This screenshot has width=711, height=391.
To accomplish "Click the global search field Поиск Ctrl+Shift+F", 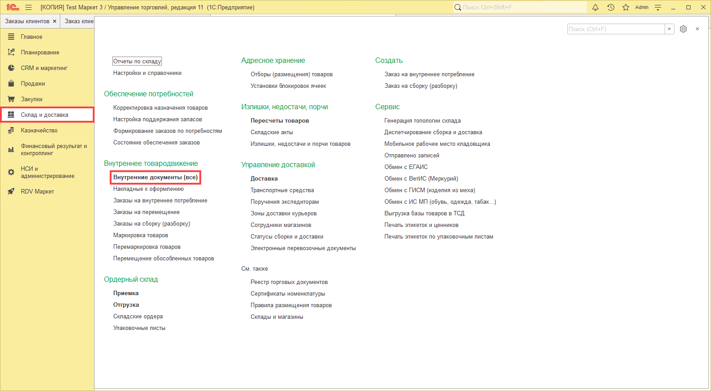I will [x=520, y=7].
